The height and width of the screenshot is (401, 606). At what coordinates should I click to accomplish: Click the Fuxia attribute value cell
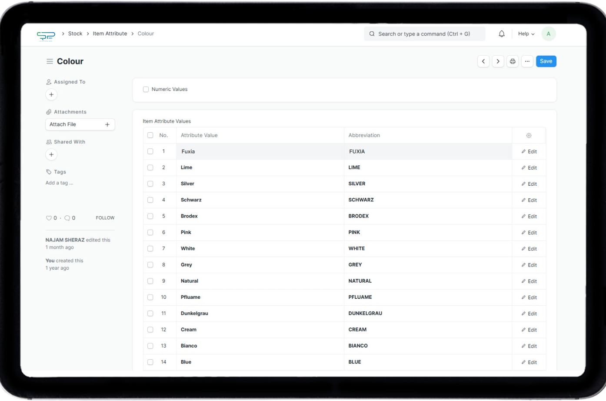[x=260, y=151]
